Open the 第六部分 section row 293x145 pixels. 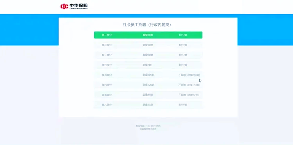click(x=148, y=85)
